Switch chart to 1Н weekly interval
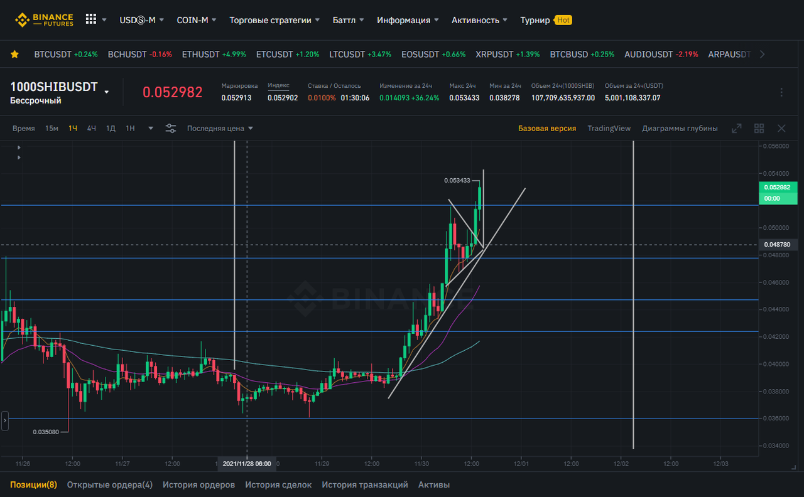 pos(130,128)
